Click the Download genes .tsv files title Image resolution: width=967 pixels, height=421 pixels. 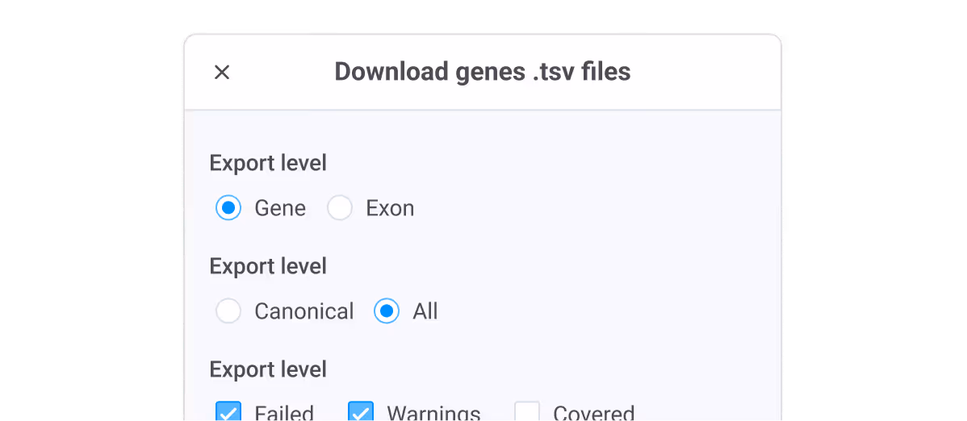[x=482, y=72]
